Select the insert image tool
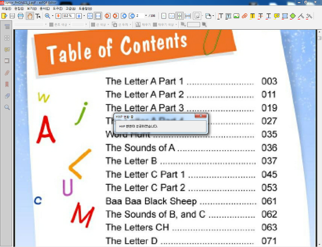 pyautogui.click(x=236, y=16)
